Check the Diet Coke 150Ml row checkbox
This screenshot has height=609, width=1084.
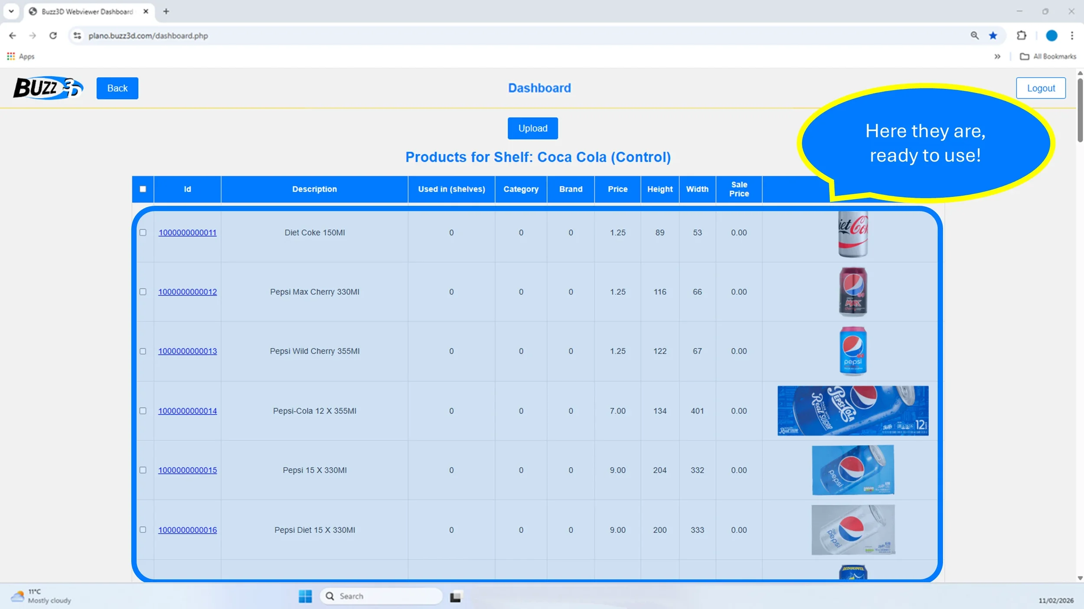[143, 233]
